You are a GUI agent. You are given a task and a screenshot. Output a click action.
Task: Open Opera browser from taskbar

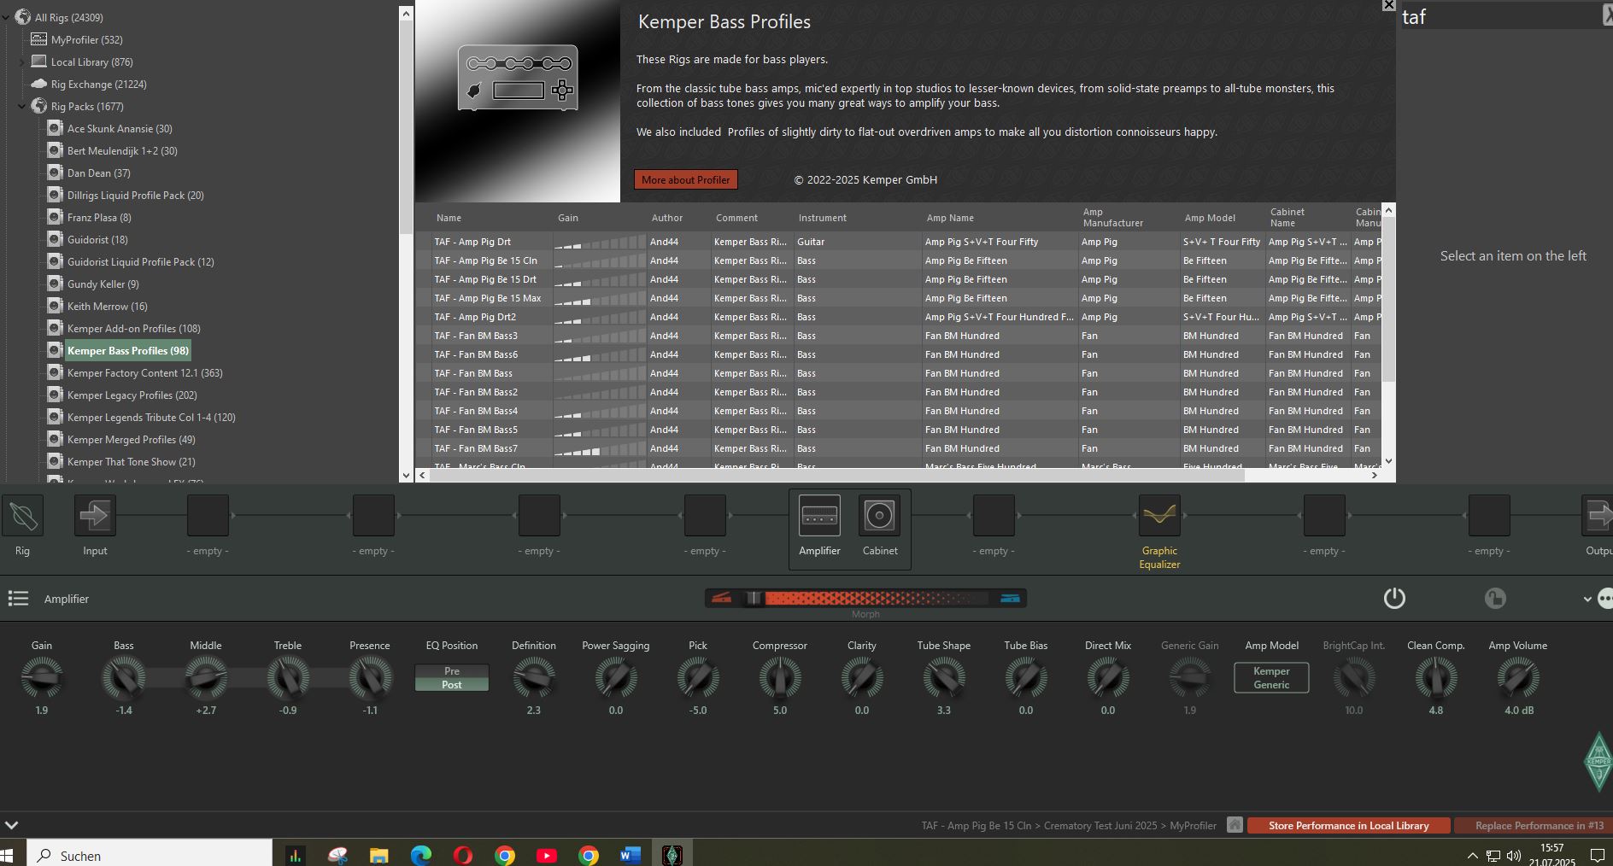coord(462,855)
